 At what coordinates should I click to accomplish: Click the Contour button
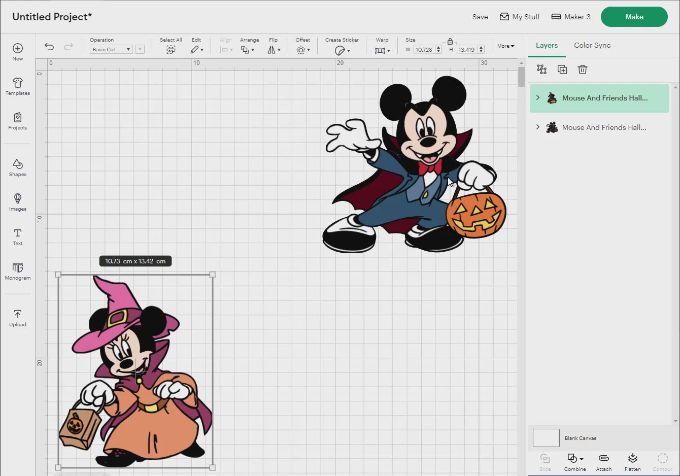click(662, 462)
